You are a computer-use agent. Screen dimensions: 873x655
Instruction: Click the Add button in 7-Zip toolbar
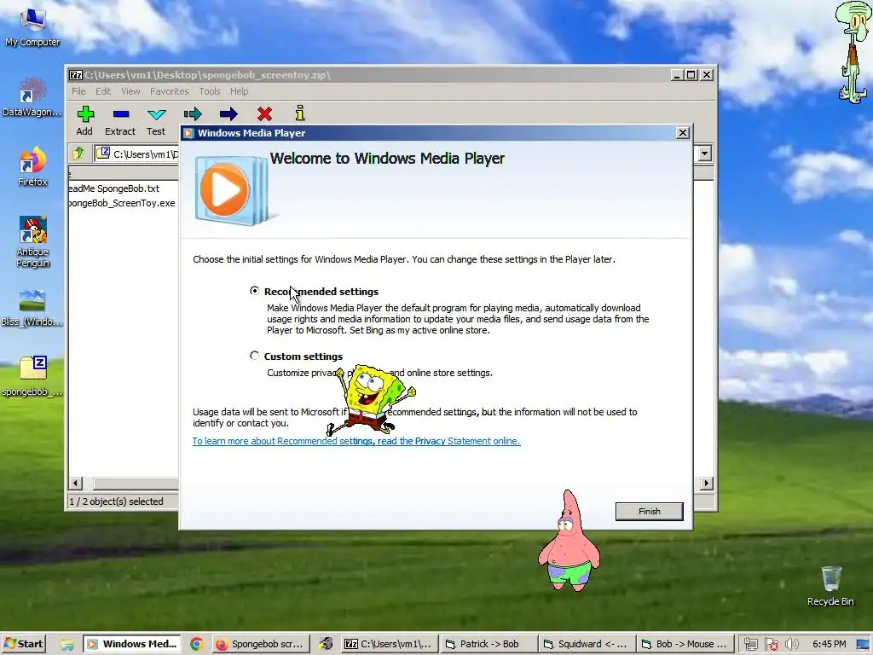click(84, 120)
